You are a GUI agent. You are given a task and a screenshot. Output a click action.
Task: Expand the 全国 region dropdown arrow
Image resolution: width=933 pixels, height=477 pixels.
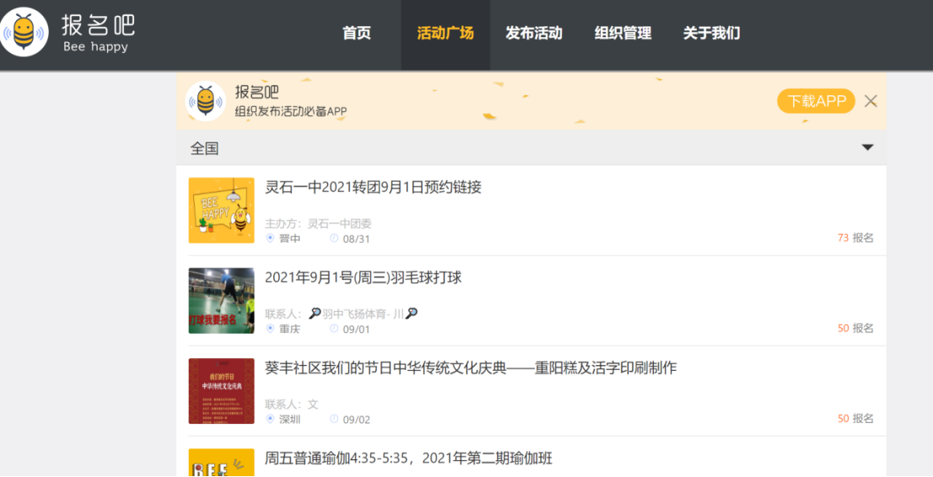click(x=867, y=147)
